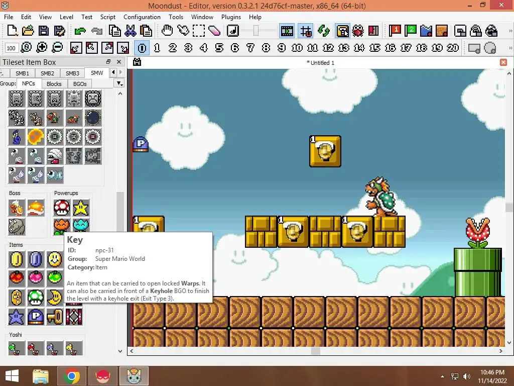
Task: Open Chrome from the taskbar
Action: tap(72, 376)
